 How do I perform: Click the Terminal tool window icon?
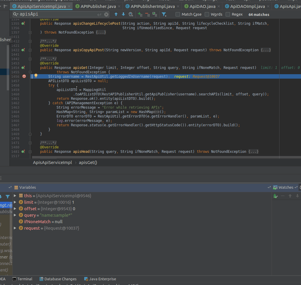(x=14, y=279)
